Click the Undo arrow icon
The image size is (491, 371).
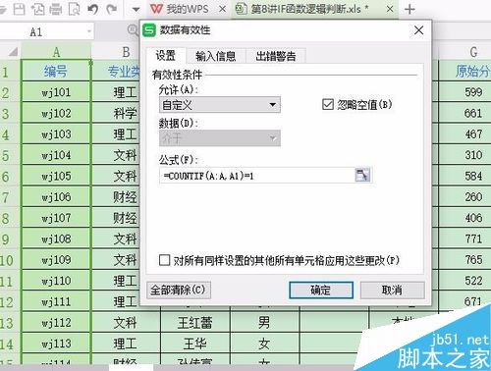click(x=93, y=10)
